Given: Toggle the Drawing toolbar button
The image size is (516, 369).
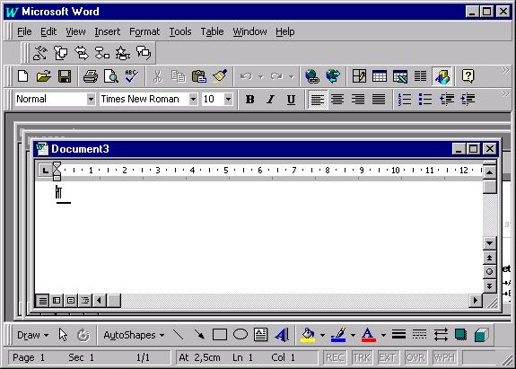Looking at the screenshot, I should (442, 76).
